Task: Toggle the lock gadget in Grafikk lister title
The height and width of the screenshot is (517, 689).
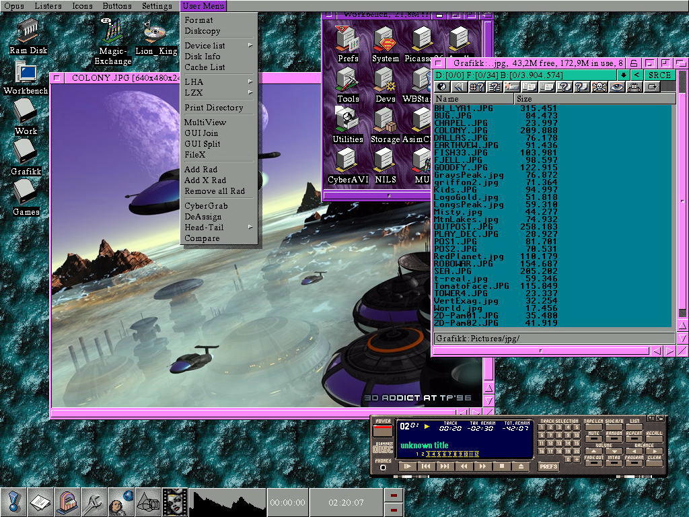Action: [633, 63]
